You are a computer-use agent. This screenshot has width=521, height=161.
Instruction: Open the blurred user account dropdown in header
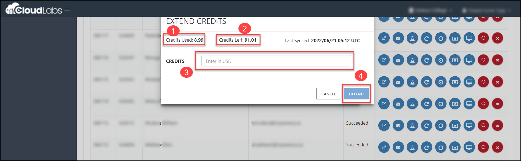[x=487, y=10]
